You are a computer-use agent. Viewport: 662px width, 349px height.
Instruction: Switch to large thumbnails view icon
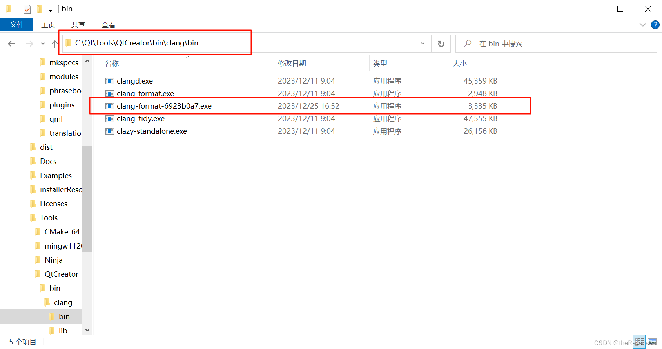point(652,342)
